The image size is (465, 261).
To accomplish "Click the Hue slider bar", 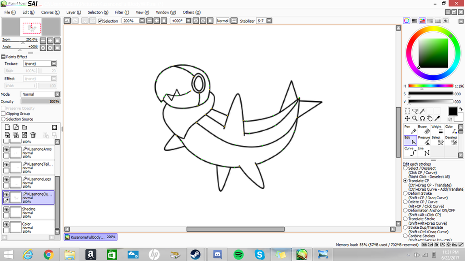I will tap(430, 86).
